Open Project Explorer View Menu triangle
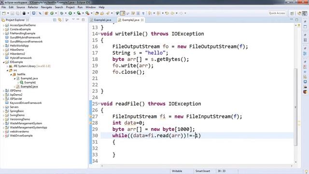The image size is (309, 174). 73,19
